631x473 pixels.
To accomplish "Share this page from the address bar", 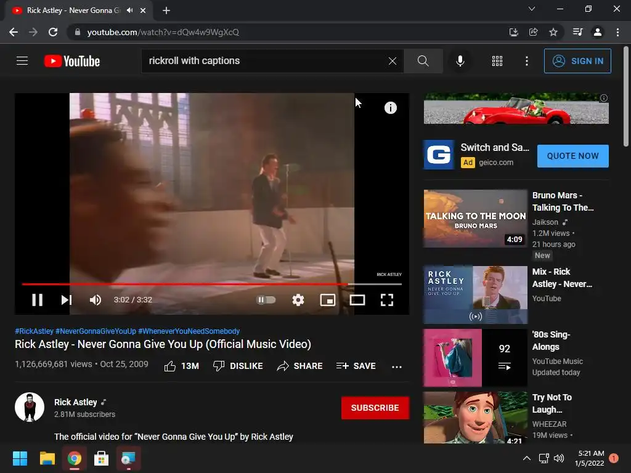I will (533, 32).
